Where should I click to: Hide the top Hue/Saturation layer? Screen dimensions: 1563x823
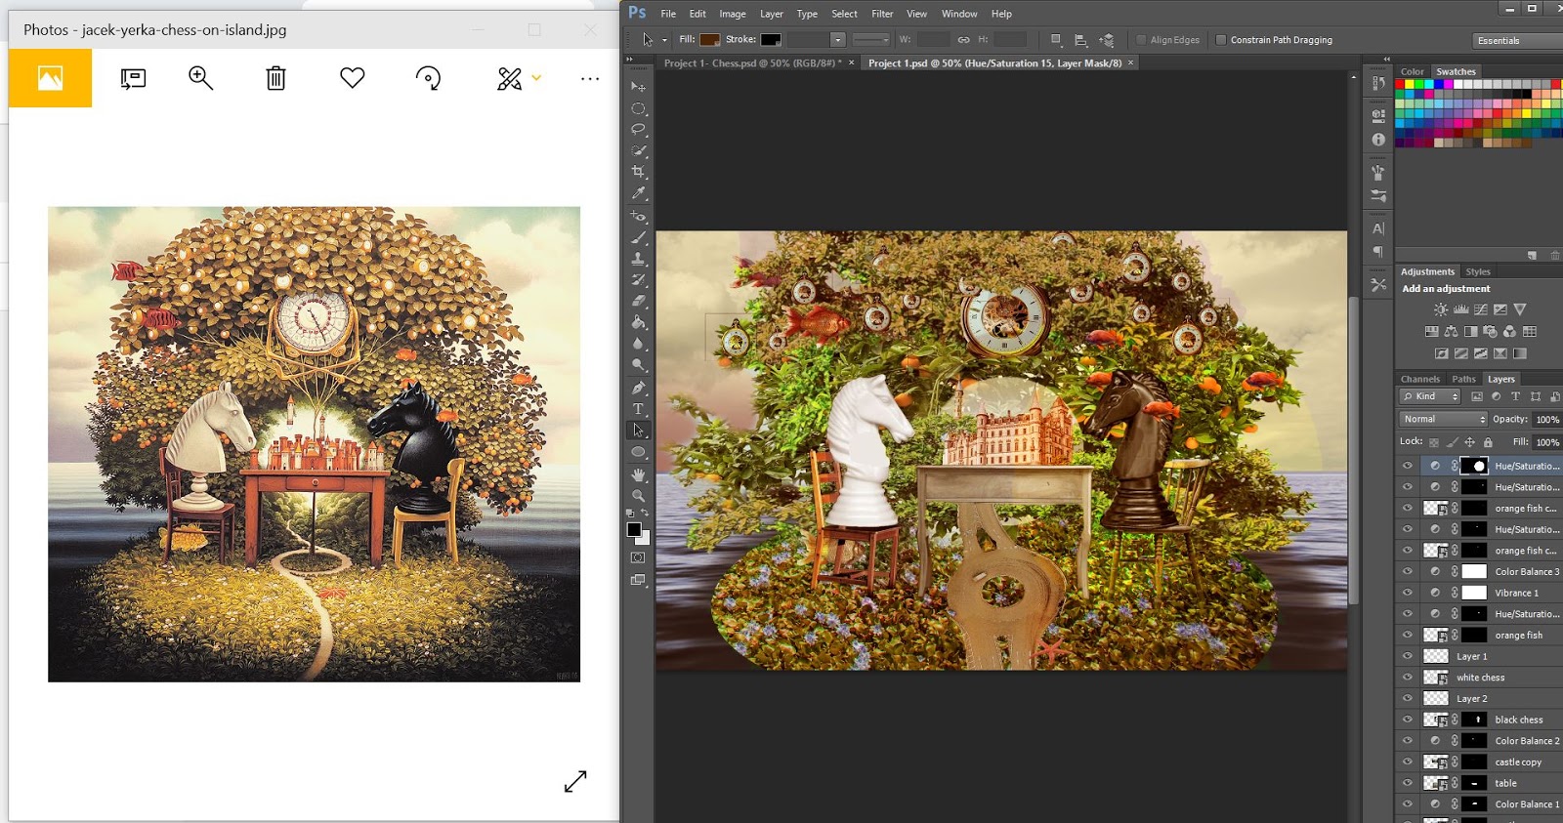click(1408, 466)
